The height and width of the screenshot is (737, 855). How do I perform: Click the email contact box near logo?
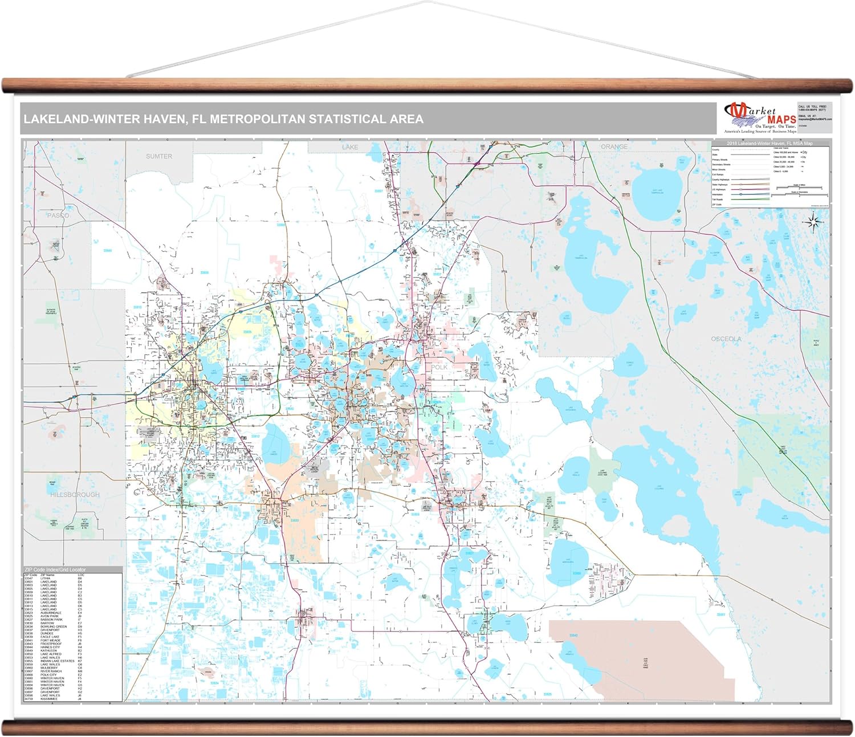815,117
